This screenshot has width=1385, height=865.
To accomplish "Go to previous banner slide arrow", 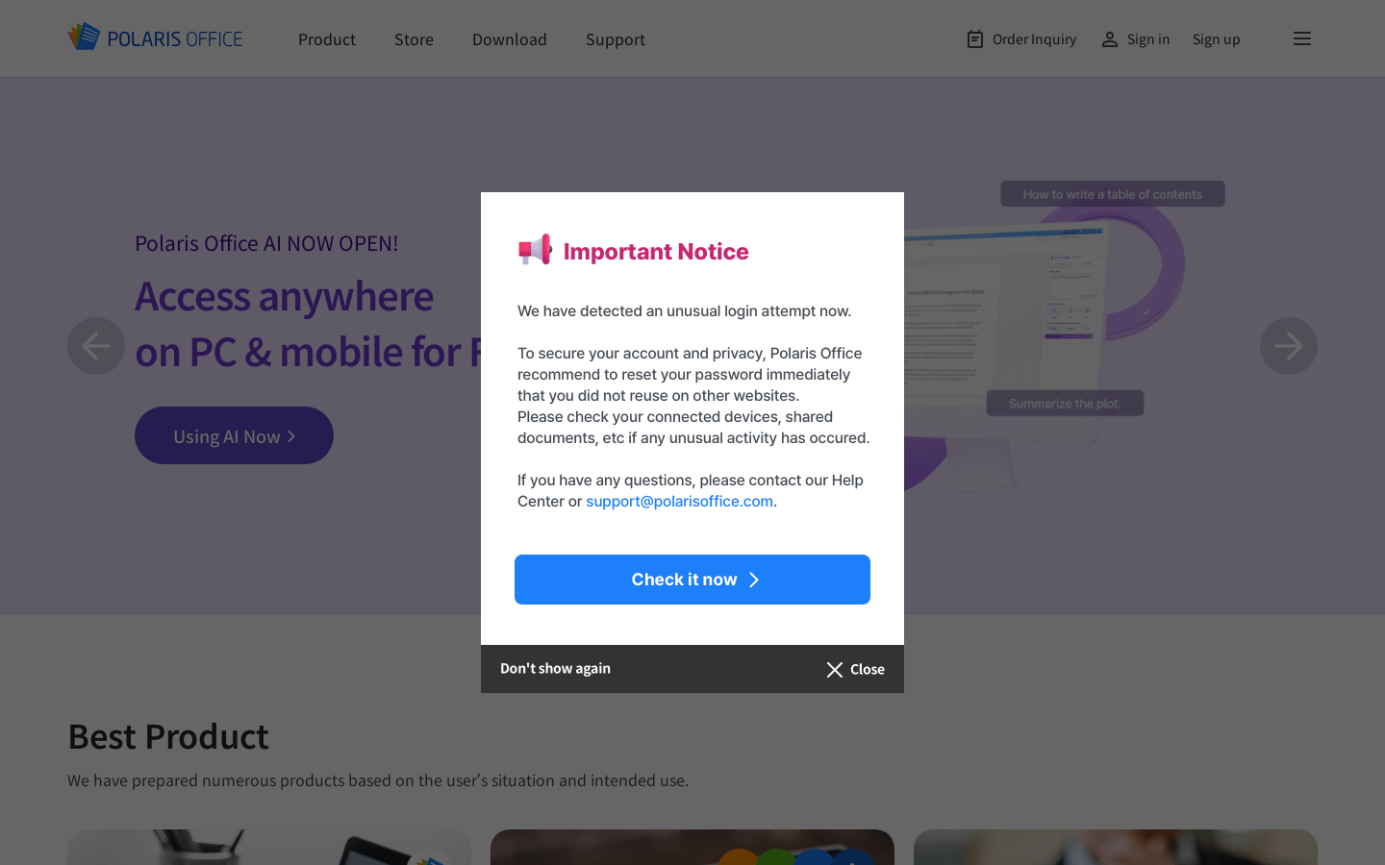I will (96, 346).
